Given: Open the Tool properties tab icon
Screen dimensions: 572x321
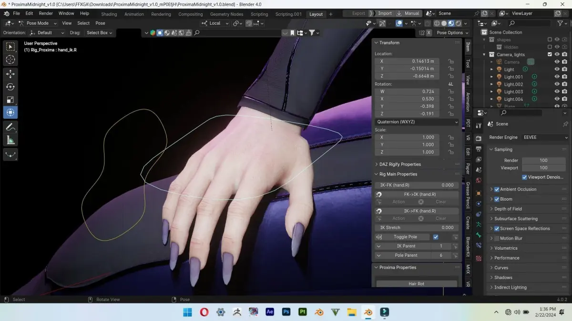Looking at the screenshot, I should pos(479,126).
